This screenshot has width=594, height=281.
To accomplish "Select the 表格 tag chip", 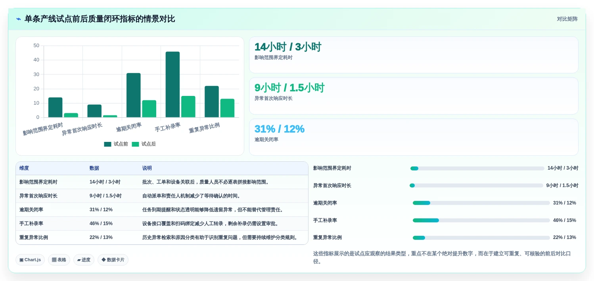I will (x=59, y=260).
